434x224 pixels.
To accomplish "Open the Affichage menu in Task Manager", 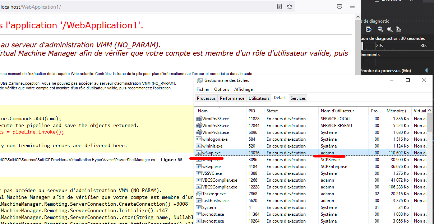I will [243, 89].
